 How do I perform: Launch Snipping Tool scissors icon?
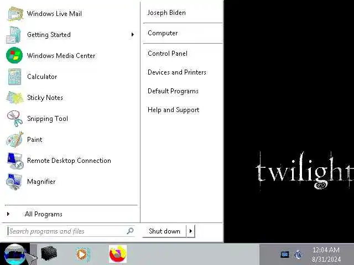[x=15, y=119]
